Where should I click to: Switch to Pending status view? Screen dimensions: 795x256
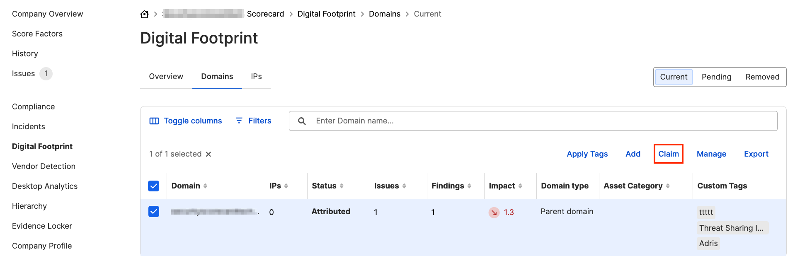716,77
